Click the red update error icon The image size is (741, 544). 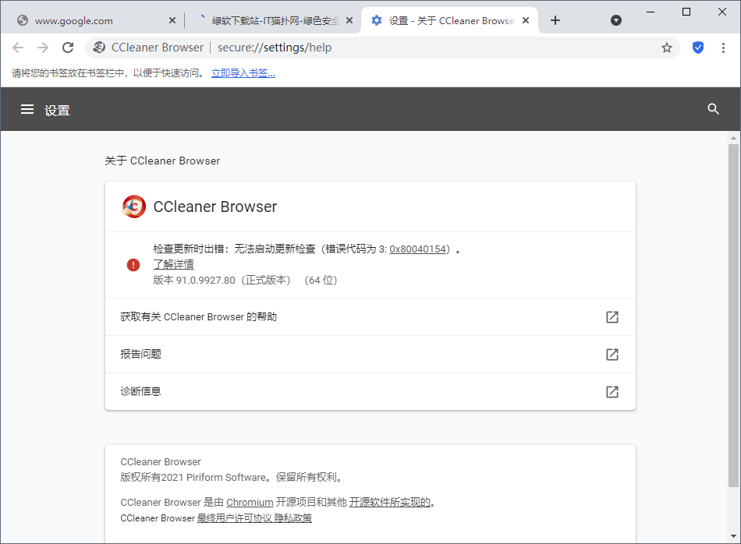pyautogui.click(x=133, y=264)
